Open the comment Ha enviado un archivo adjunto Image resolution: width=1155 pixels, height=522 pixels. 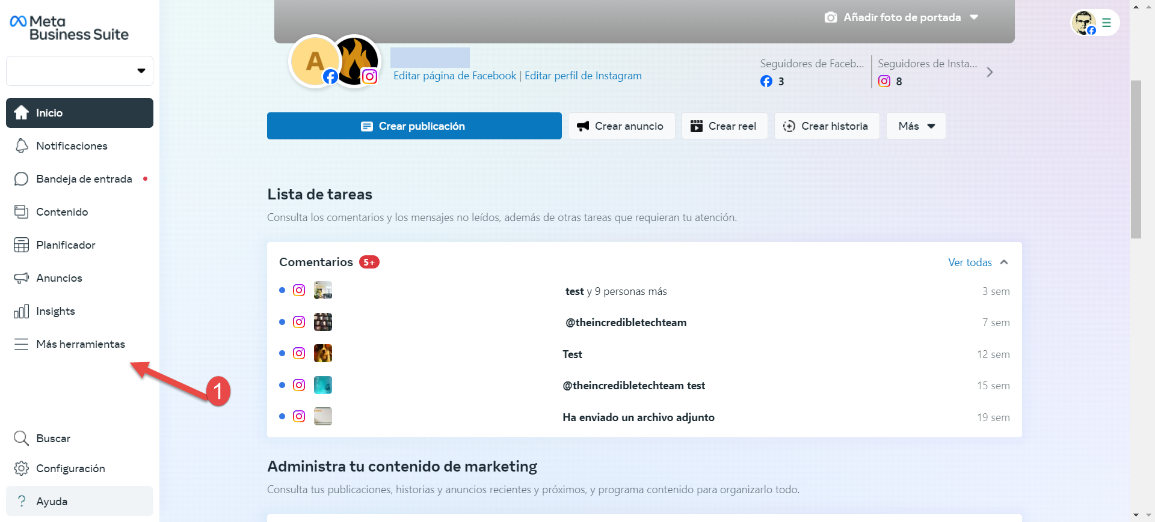[x=638, y=417]
